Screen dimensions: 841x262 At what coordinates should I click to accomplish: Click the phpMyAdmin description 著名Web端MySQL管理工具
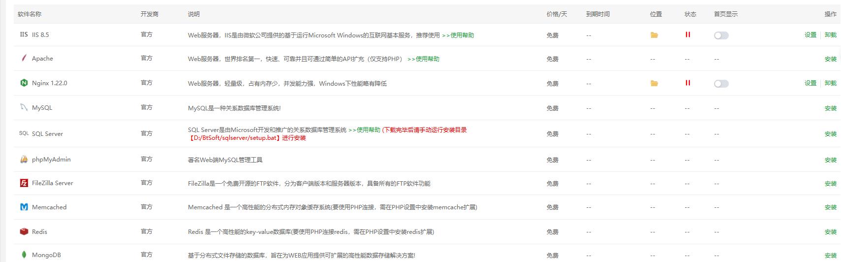pos(225,160)
